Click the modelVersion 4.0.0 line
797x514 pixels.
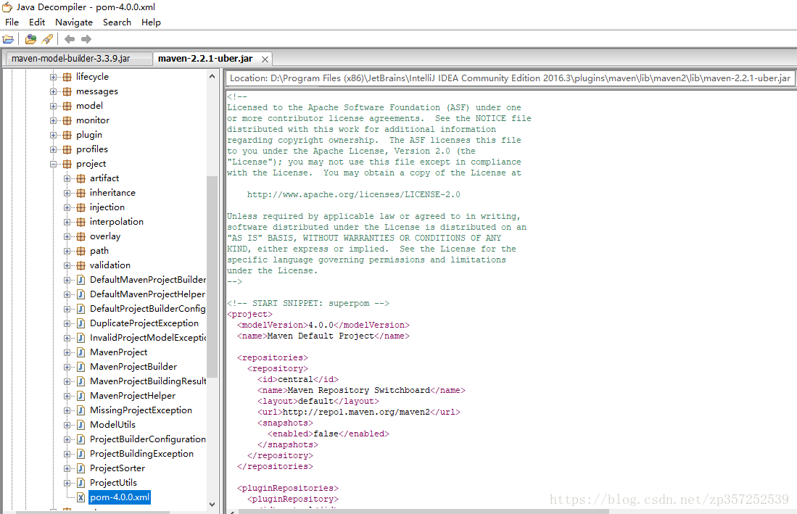323,325
